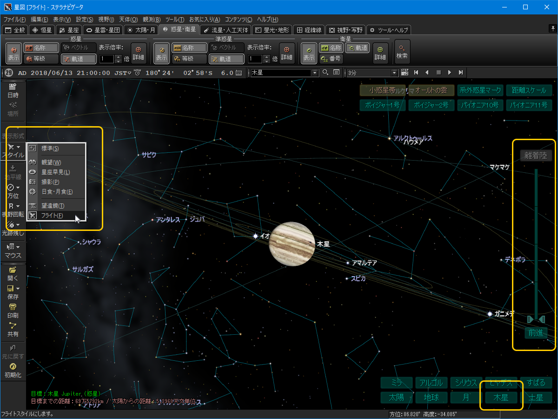Toggle 準惑星 等級 magnitude display
Image resolution: width=558 pixels, height=419 pixels.
tap(189, 59)
